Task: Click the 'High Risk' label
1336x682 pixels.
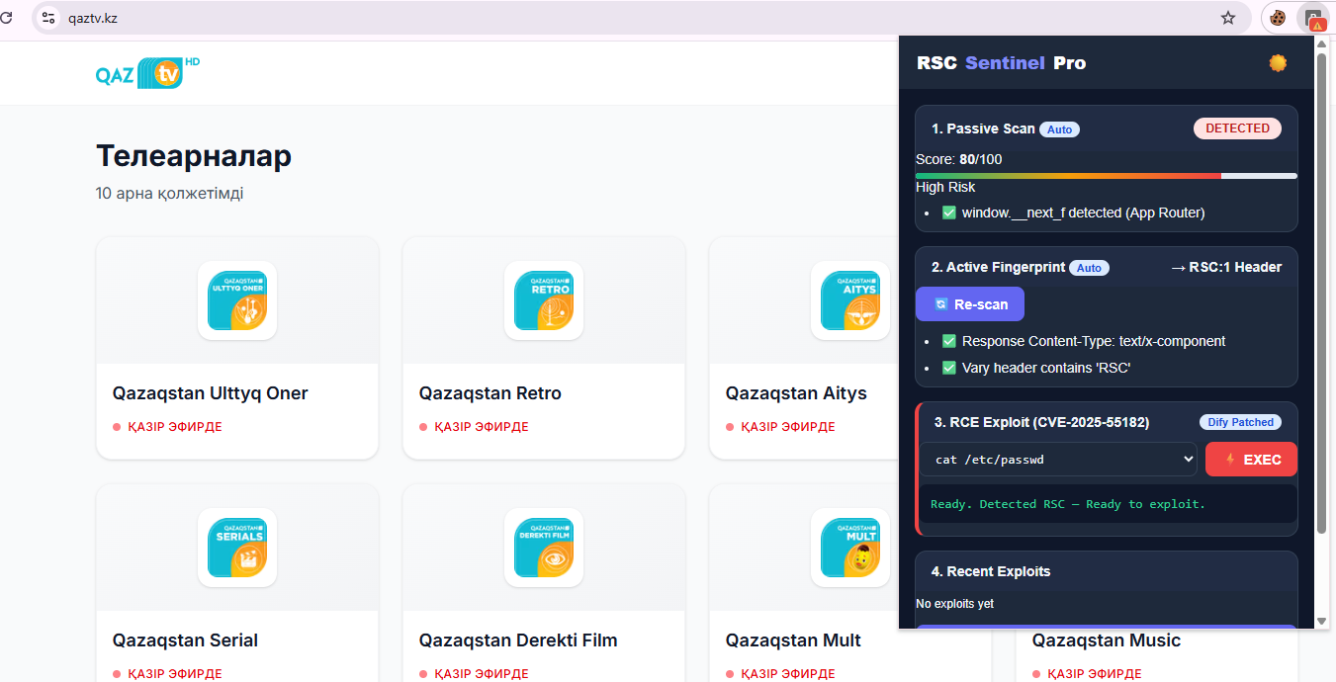Action: click(945, 187)
